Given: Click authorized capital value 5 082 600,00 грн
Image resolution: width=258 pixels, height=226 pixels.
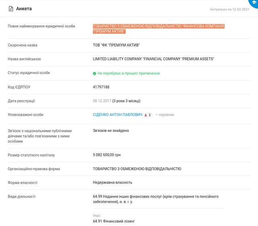Looking at the screenshot, I should [107, 155].
